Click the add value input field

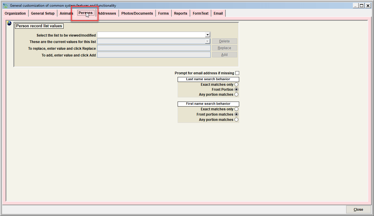pyautogui.click(x=154, y=55)
